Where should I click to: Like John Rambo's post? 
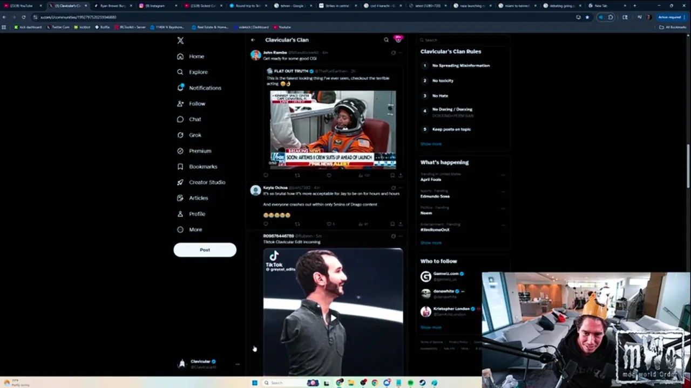coord(329,175)
